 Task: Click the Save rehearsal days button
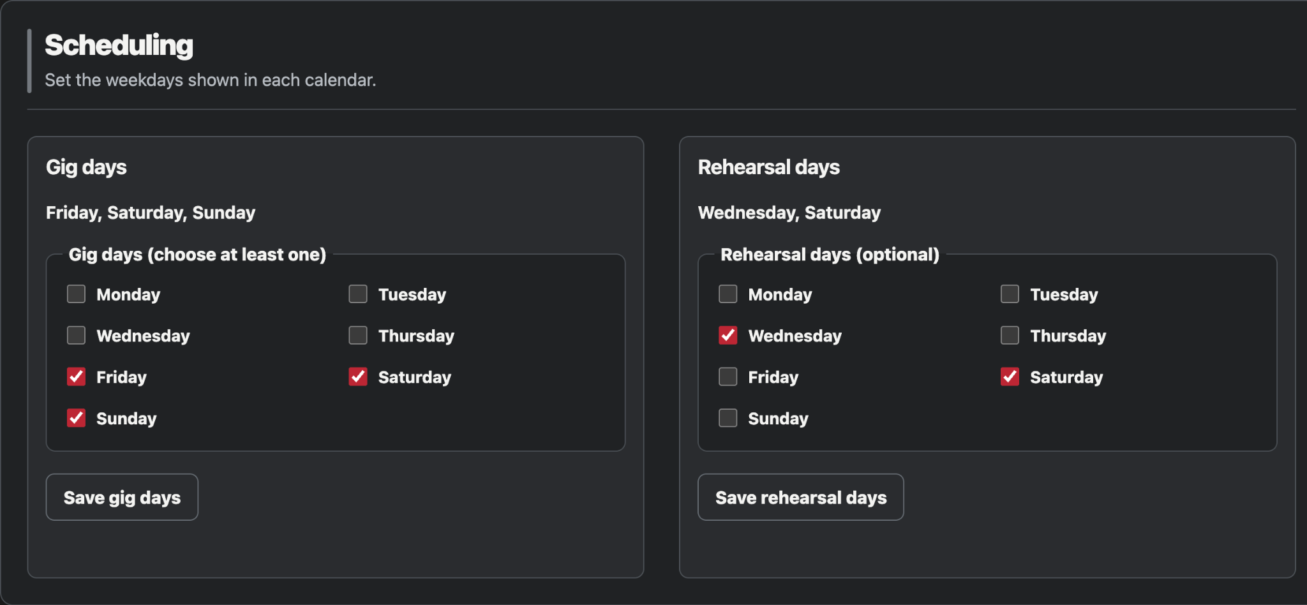801,497
